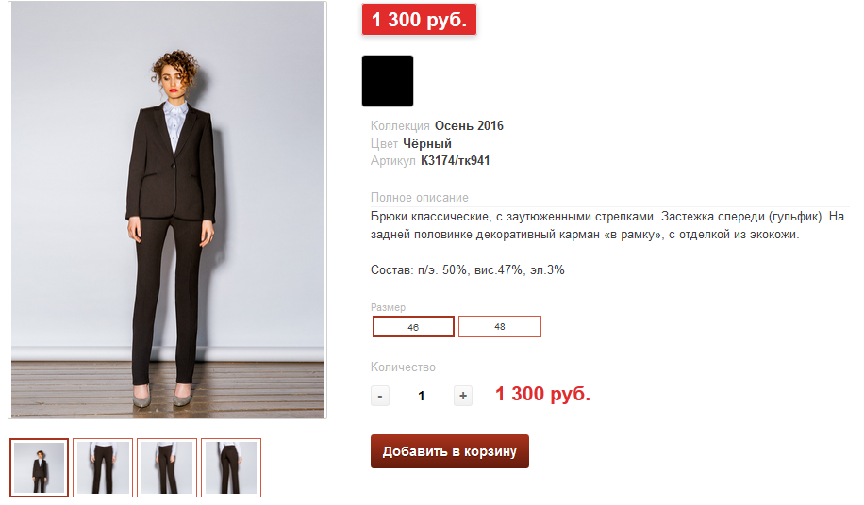Enlarge the main product photo
The width and height of the screenshot is (864, 505).
pos(168,209)
